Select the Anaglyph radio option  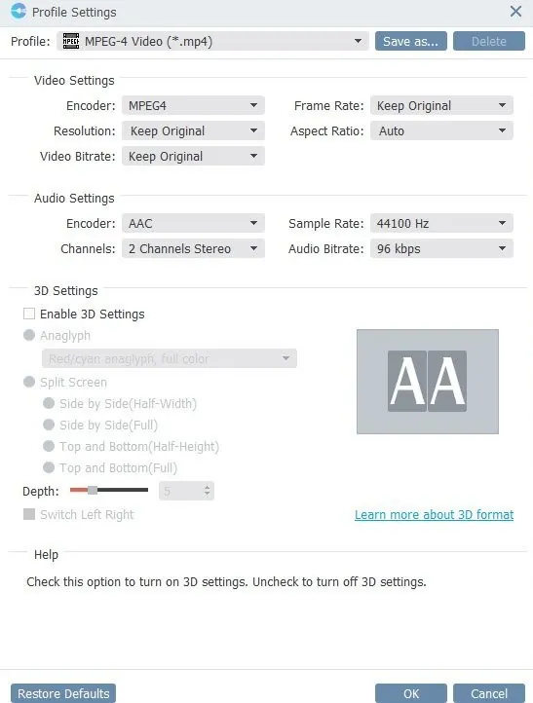(x=29, y=335)
